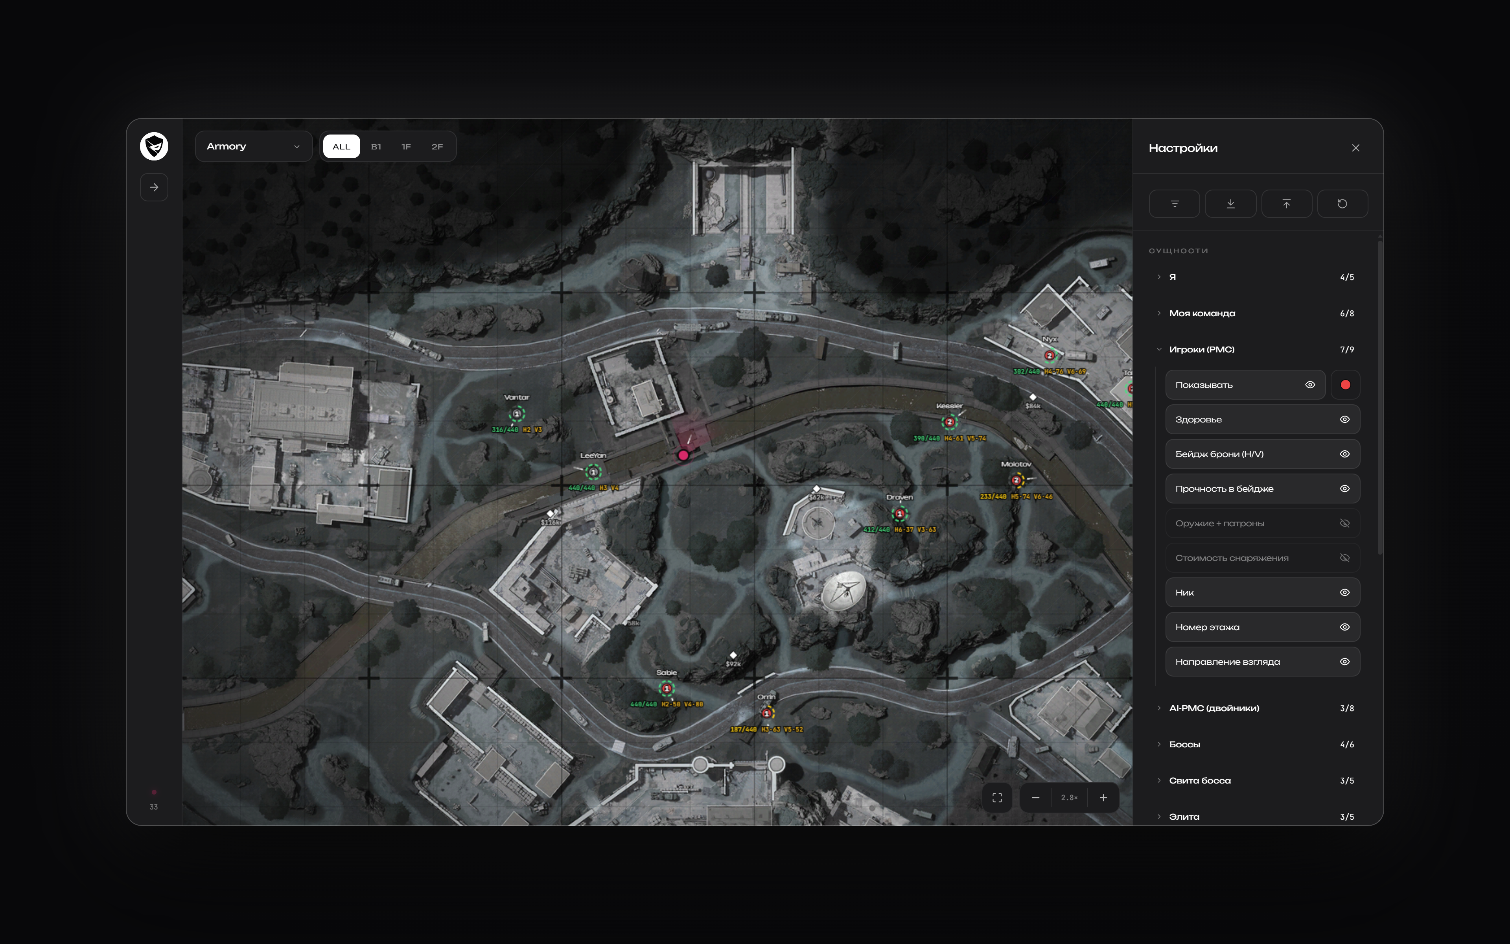Viewport: 1510px width, 944px height.
Task: Open the red PMC color swatch
Action: pos(1345,385)
